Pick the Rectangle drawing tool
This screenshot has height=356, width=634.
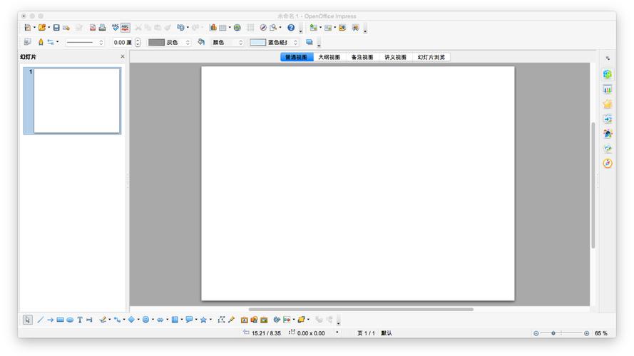point(60,320)
